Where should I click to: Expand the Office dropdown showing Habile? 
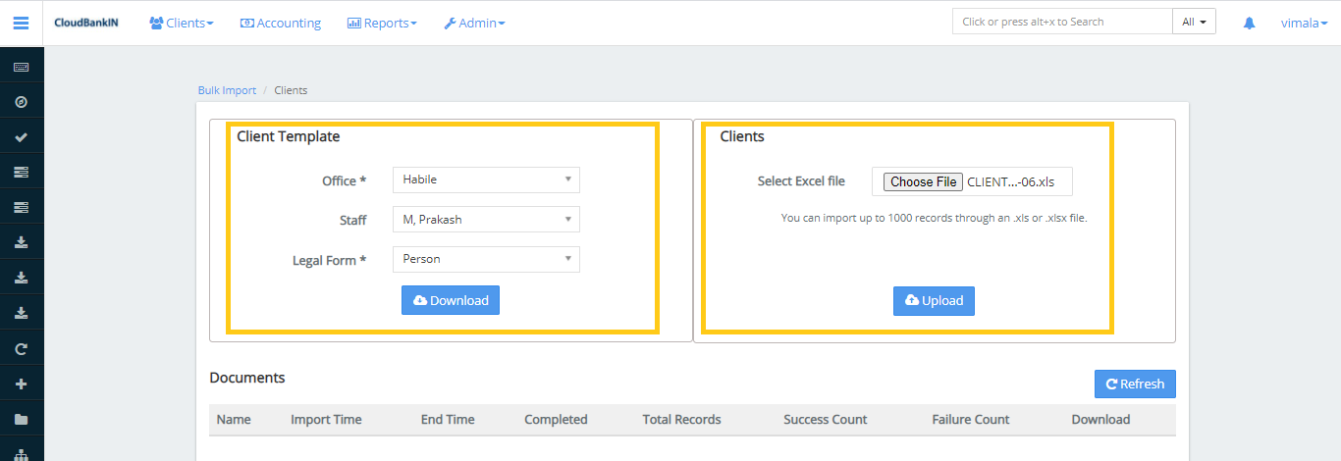(486, 179)
